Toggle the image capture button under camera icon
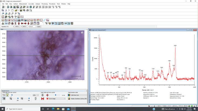The height and width of the screenshot is (111, 198). click(4, 99)
